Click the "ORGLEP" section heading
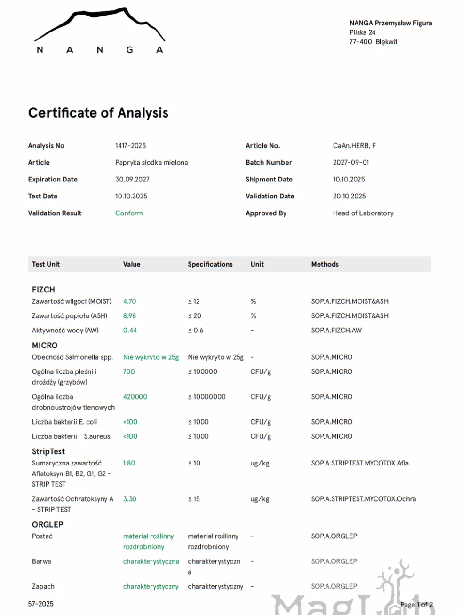Viewport: 461px width, 615px height. tap(48, 525)
